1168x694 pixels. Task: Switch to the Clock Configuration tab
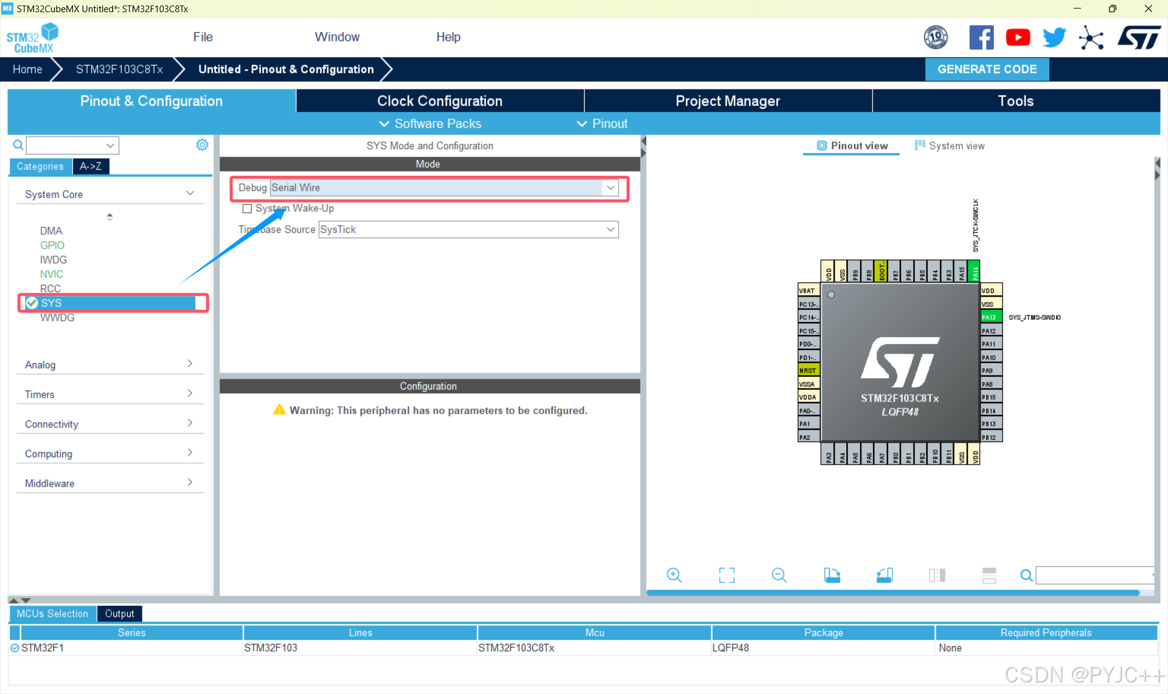tap(439, 101)
